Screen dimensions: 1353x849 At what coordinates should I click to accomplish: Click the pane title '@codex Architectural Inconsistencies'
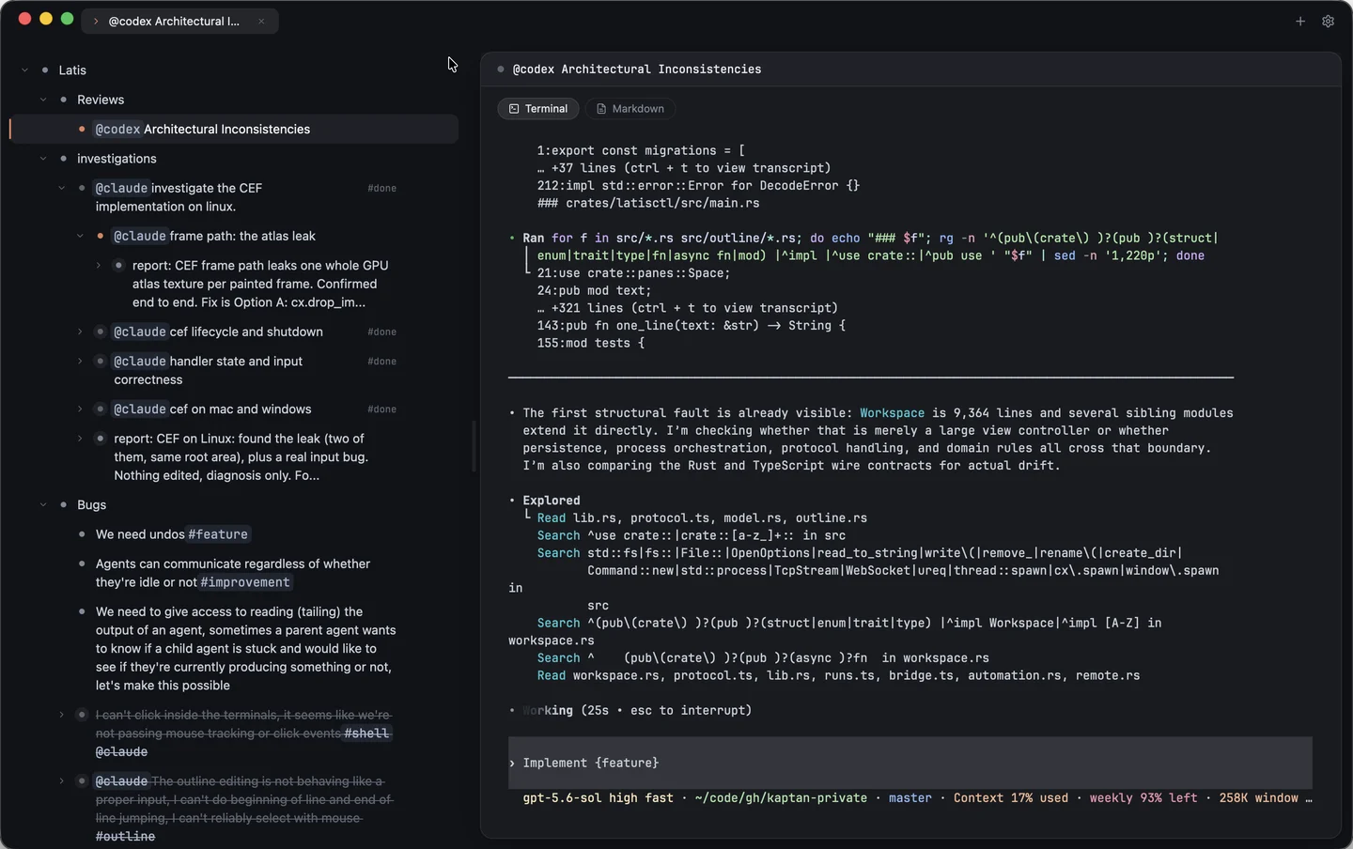pos(637,69)
